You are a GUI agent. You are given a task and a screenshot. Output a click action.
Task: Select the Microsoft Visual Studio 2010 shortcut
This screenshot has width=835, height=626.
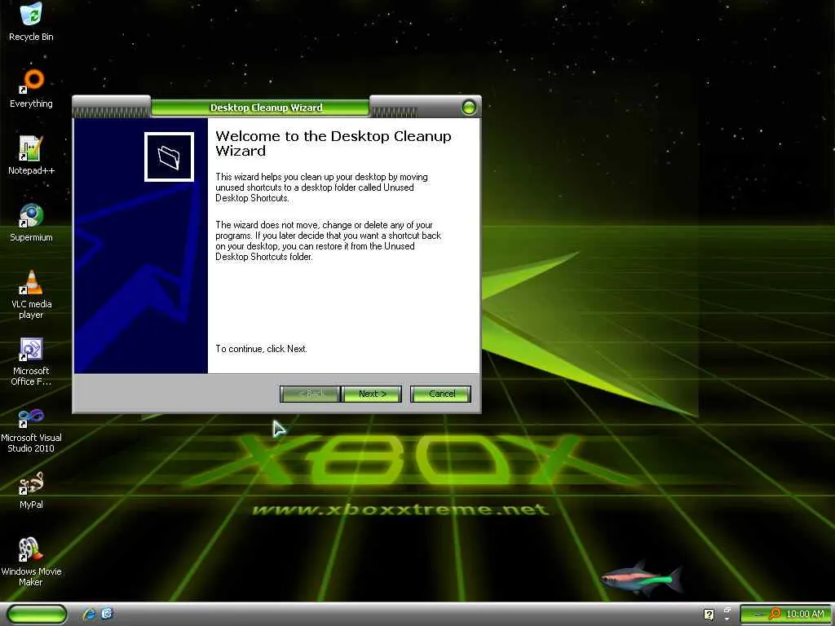point(32,429)
